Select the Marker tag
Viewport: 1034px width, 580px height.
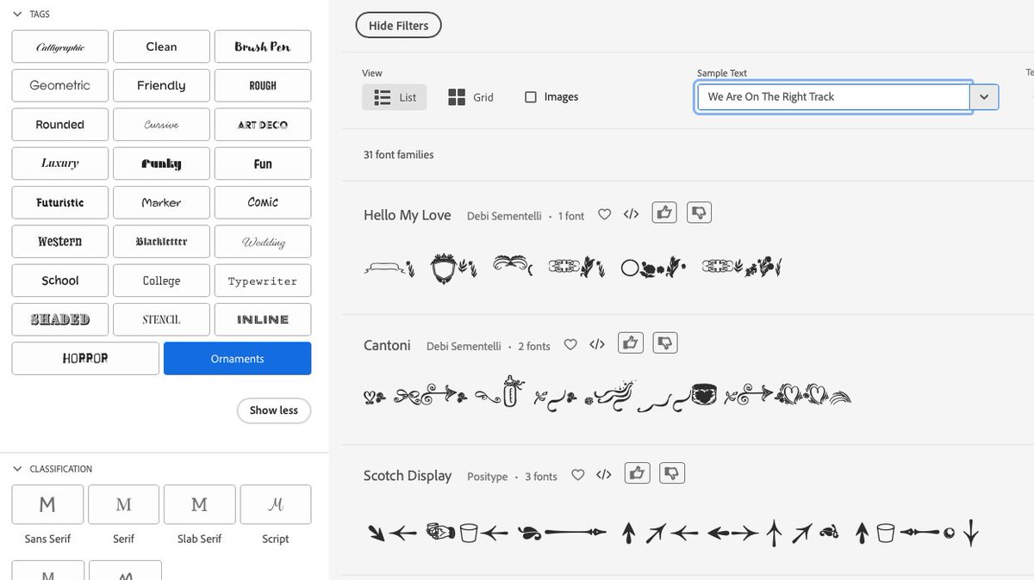tap(161, 203)
